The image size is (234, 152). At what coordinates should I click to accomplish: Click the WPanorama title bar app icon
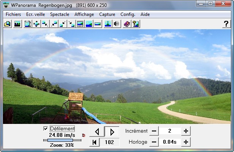tap(6, 5)
